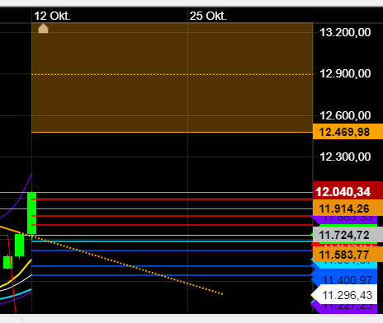383x323 pixels.
Task: Select the red 12.040,34 price label
Action: 348,191
